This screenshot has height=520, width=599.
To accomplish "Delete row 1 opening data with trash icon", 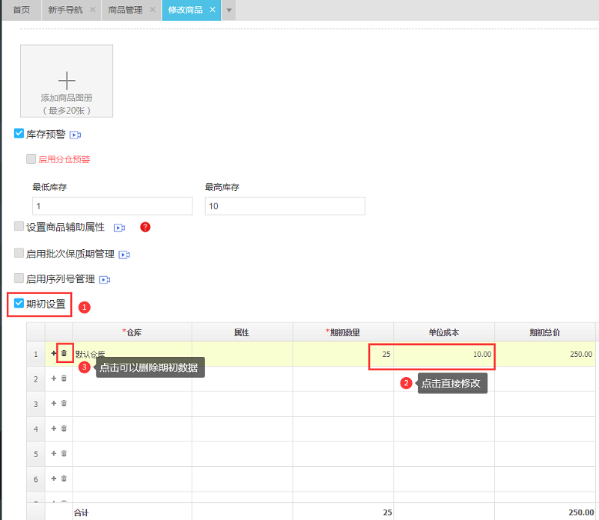I will (x=64, y=353).
